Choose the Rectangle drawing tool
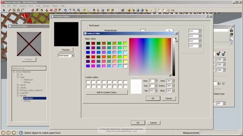This screenshot has height=136, width=243. pyautogui.click(x=14, y=10)
